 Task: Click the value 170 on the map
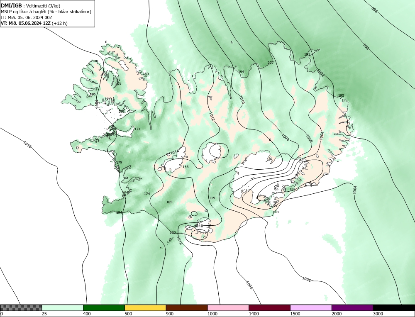pos(95,61)
